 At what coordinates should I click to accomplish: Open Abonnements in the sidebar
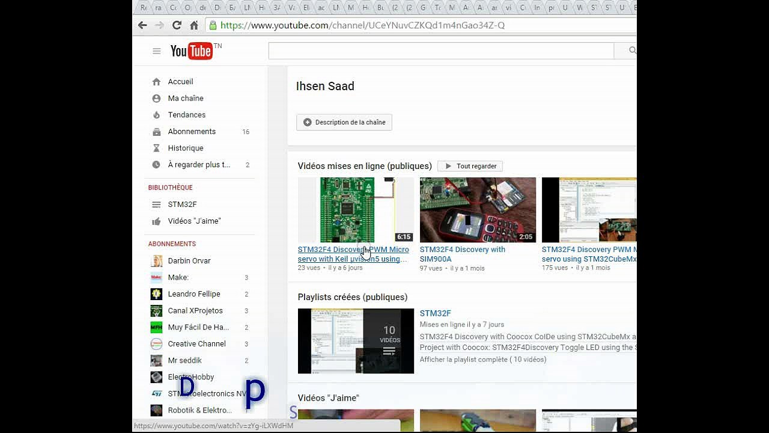tap(192, 132)
